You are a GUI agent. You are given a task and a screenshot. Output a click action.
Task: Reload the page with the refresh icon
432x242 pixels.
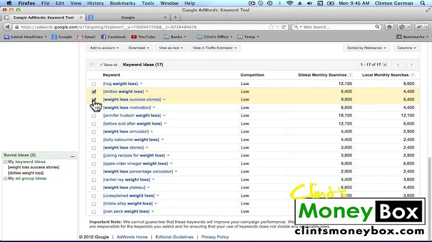(x=283, y=27)
